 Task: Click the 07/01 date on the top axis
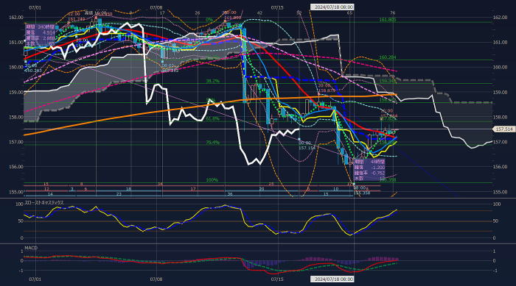click(x=35, y=7)
